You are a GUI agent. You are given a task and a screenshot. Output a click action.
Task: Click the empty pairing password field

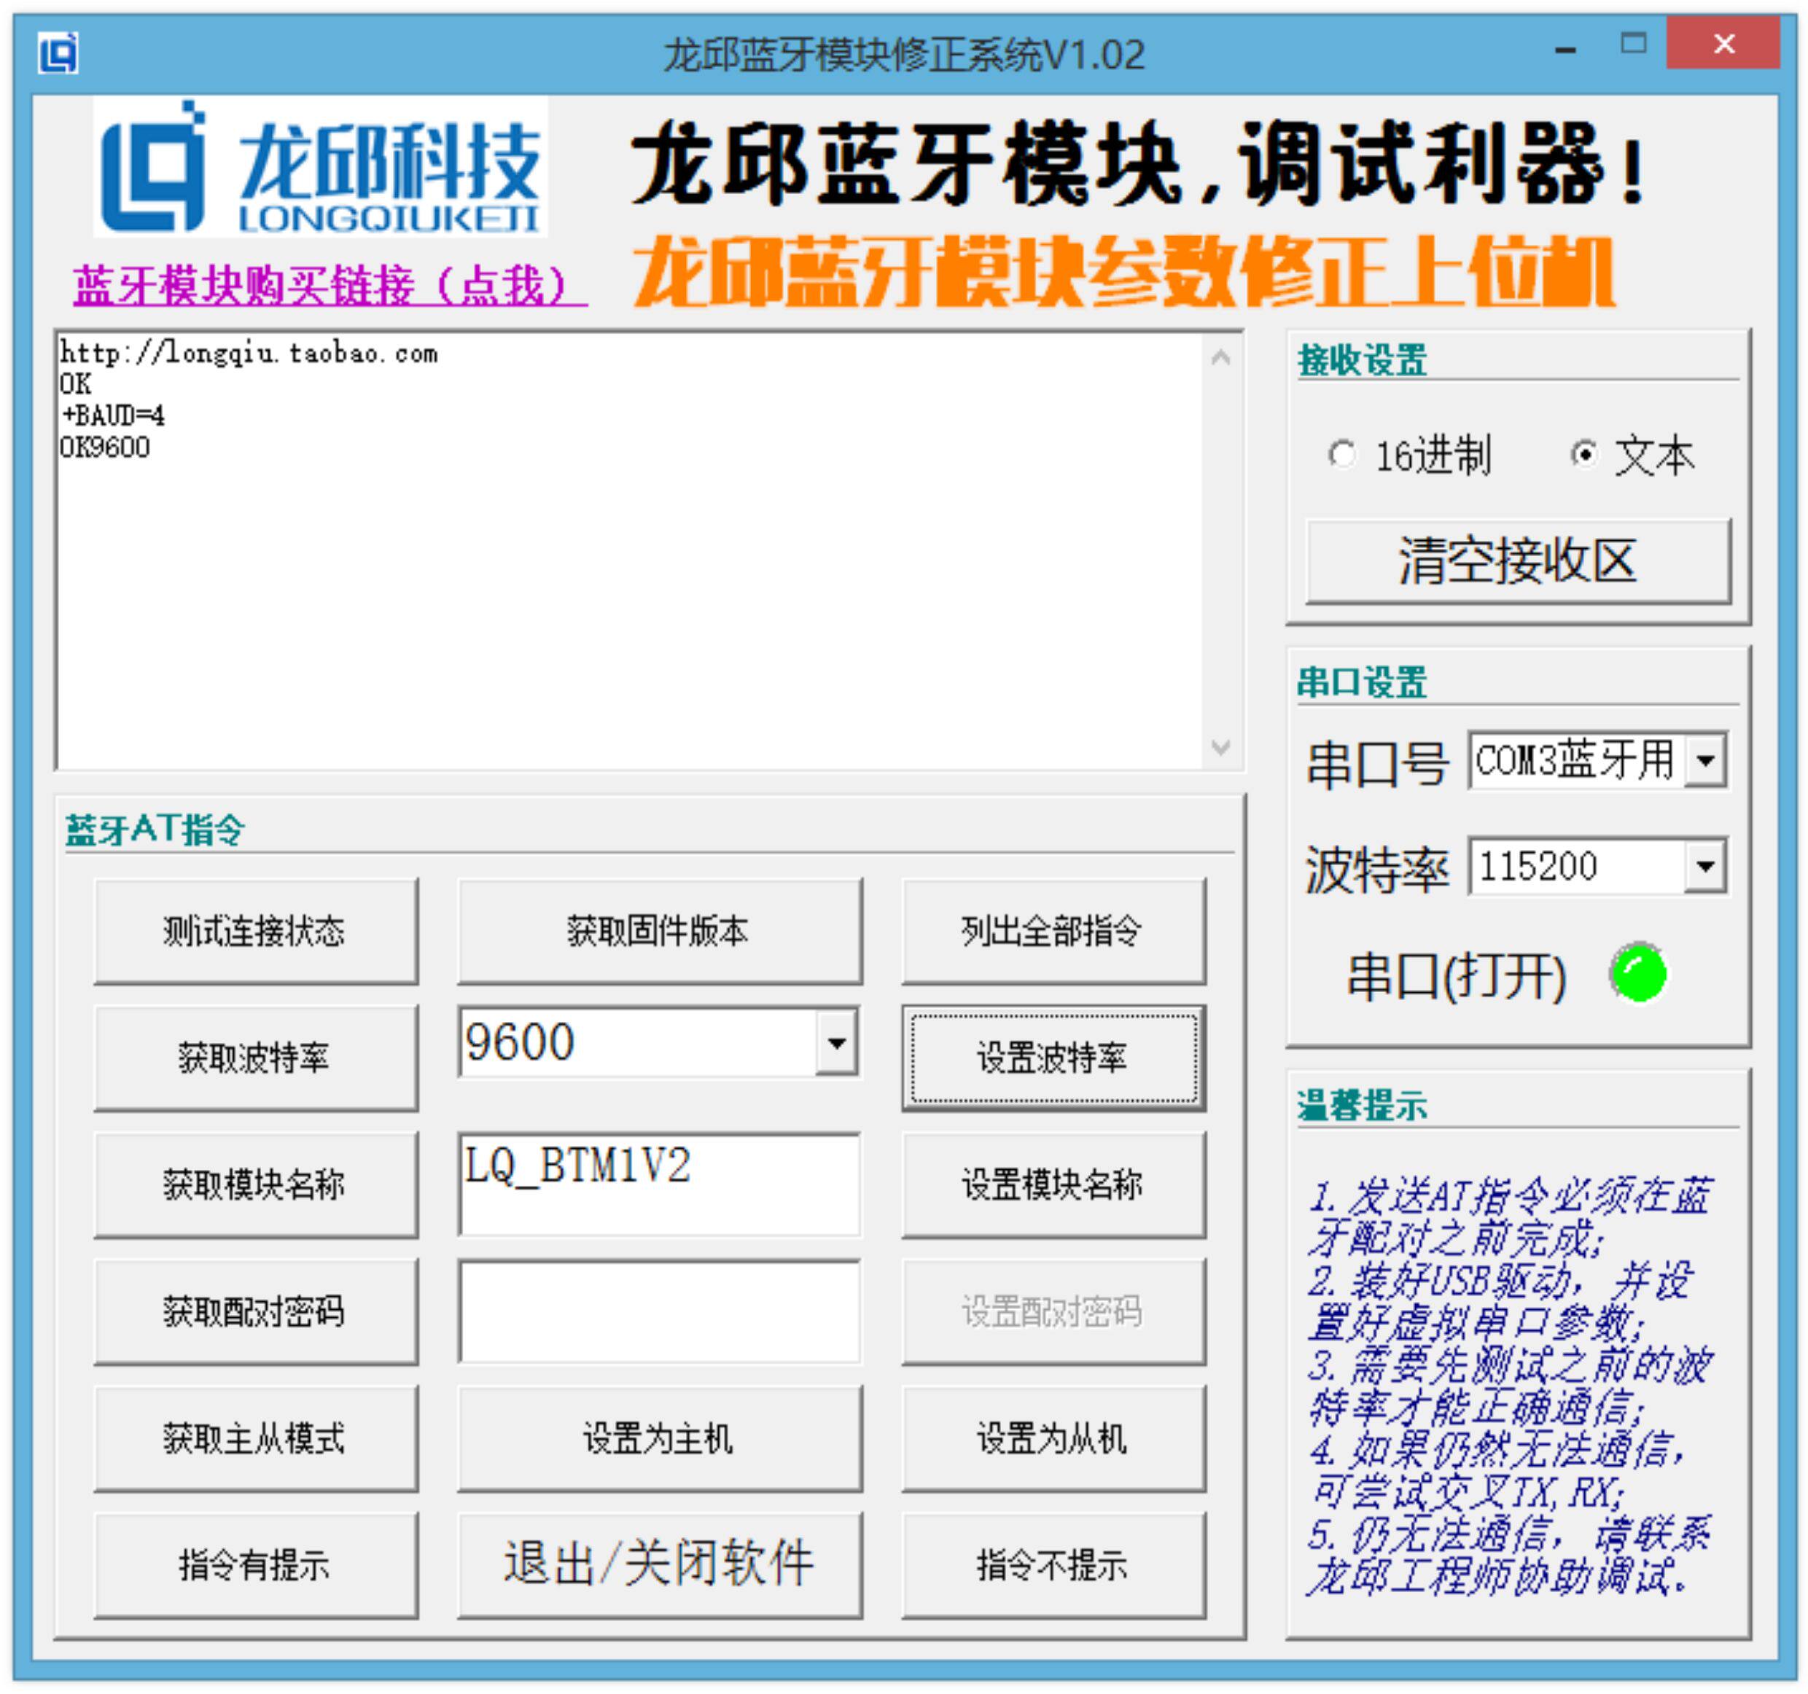coord(659,1311)
